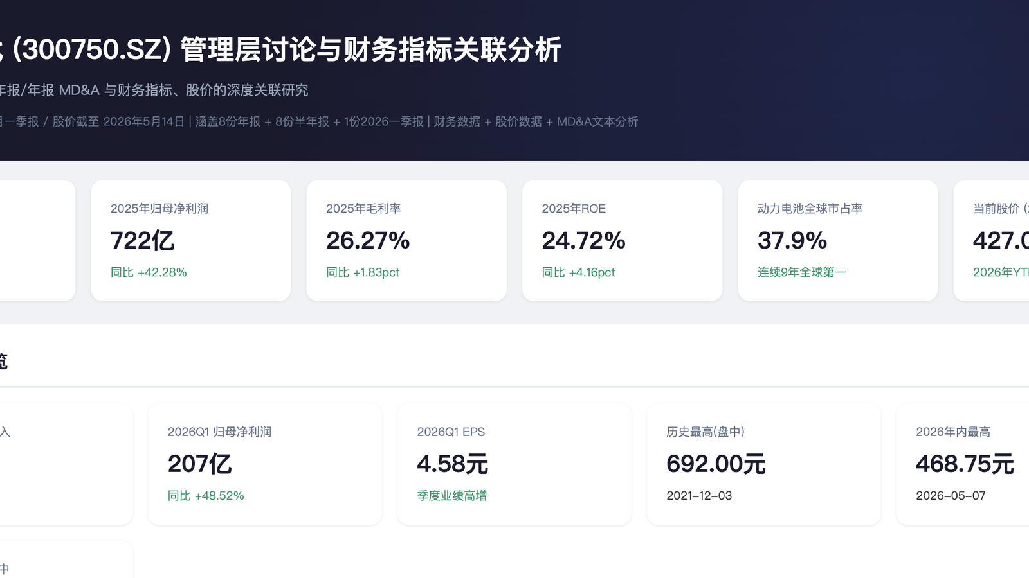
Task: Click the 连续9年全球第一 note
Action: tap(802, 272)
